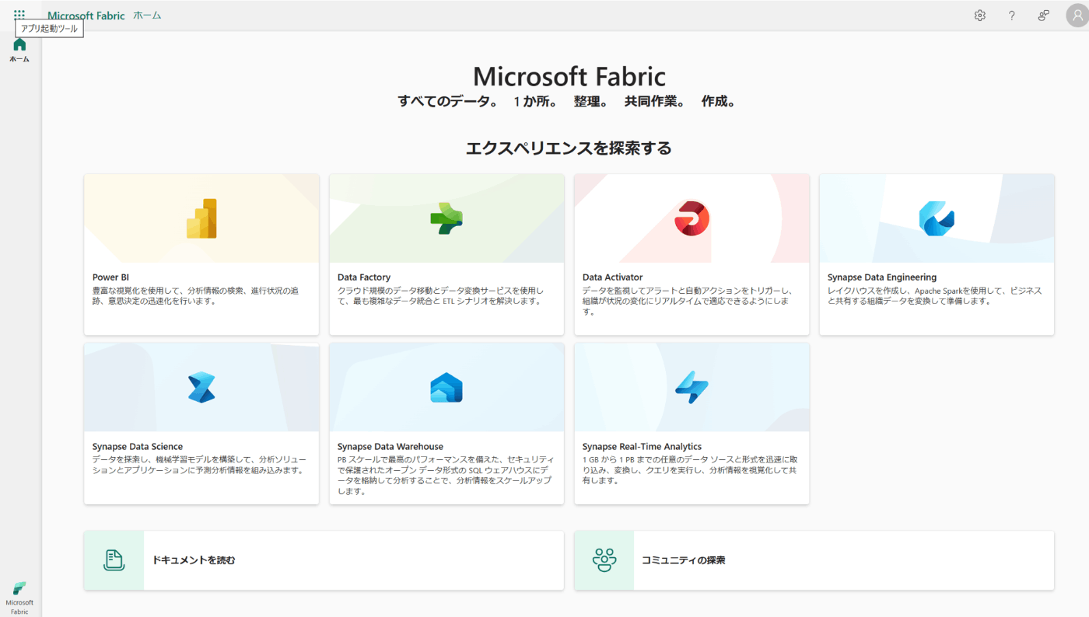Click the Data Factory green icon

pos(446,218)
